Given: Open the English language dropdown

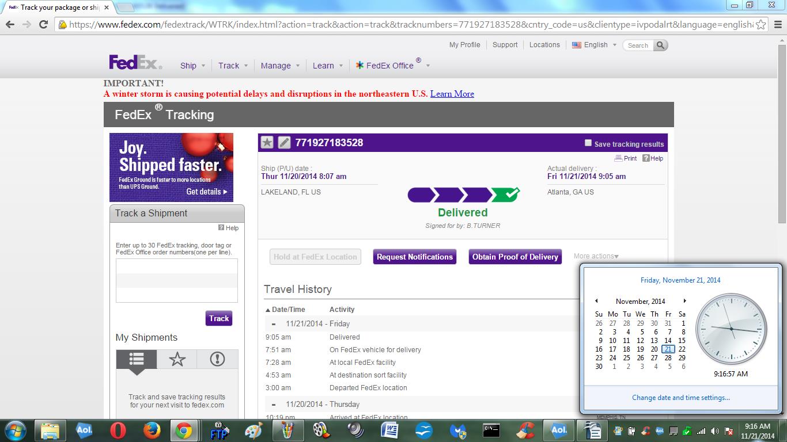Looking at the screenshot, I should point(594,45).
